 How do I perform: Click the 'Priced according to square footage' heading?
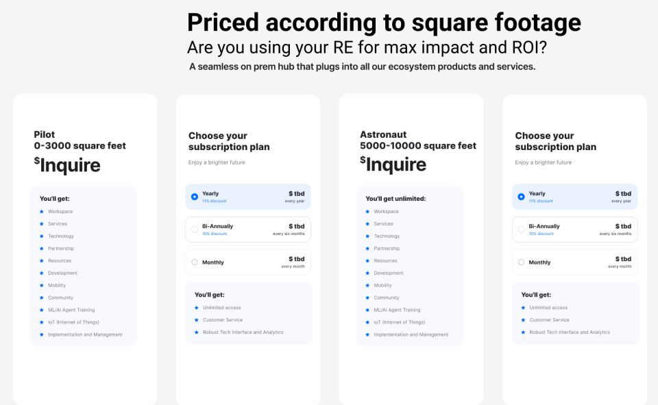point(384,23)
